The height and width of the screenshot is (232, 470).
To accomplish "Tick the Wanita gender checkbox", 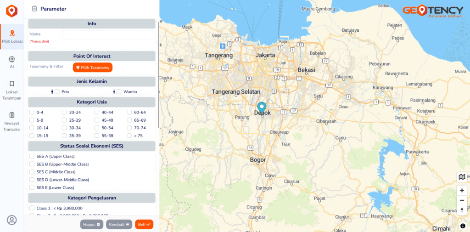I will click(x=119, y=92).
